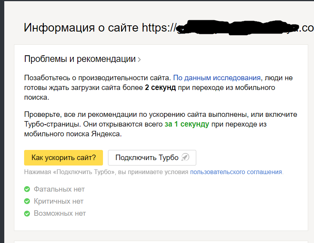The width and height of the screenshot is (314, 243).
Task: Expand the chevron next to Проблемы и рекомендации
Action: coord(140,60)
